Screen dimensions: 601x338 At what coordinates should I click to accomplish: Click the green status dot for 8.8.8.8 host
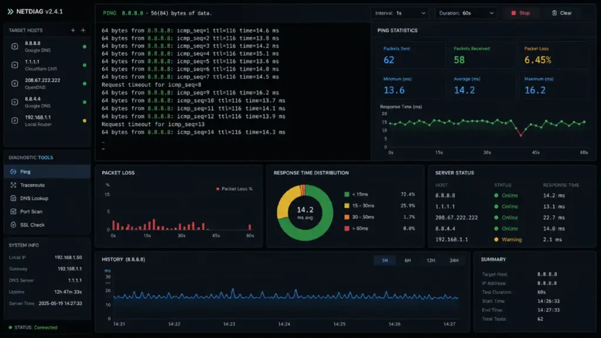pyautogui.click(x=85, y=47)
